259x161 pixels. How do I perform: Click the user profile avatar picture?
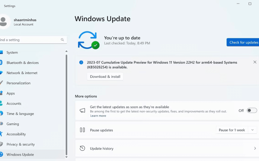(3, 22)
